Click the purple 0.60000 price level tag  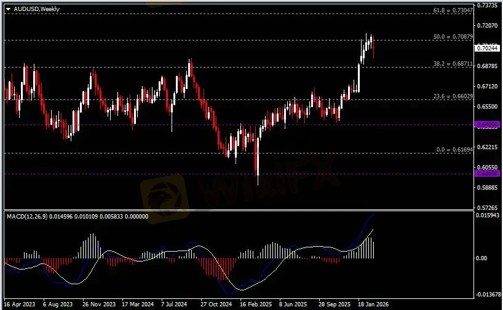tap(486, 174)
